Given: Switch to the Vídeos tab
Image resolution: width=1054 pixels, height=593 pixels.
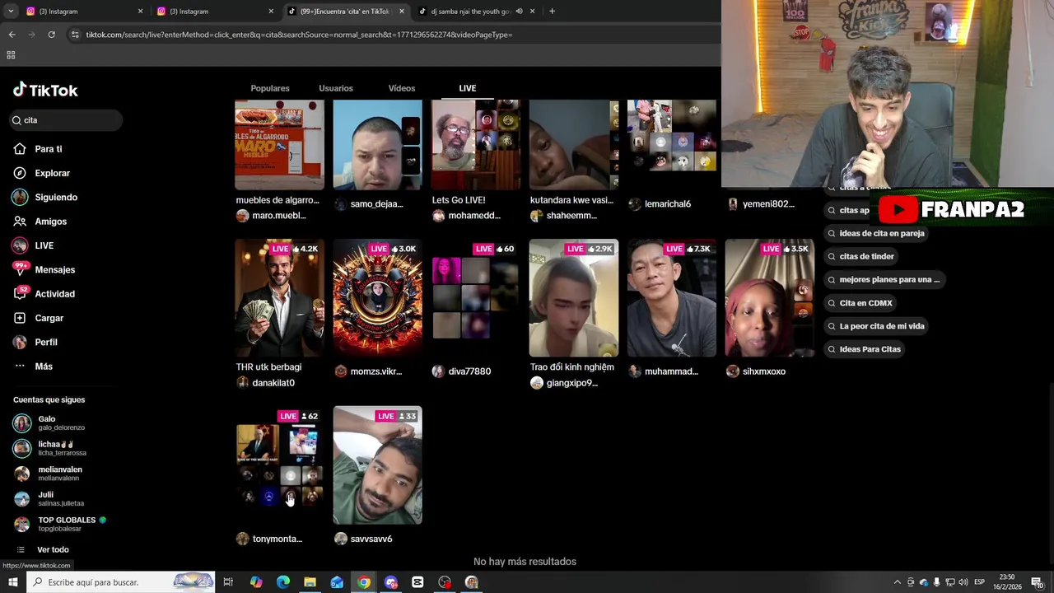Looking at the screenshot, I should coord(402,88).
